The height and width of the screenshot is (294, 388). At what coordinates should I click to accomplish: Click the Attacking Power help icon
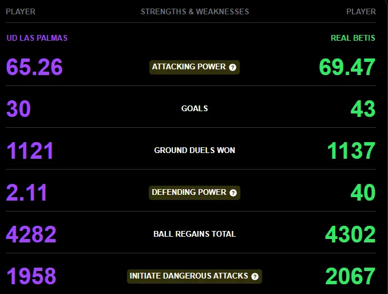(x=232, y=67)
